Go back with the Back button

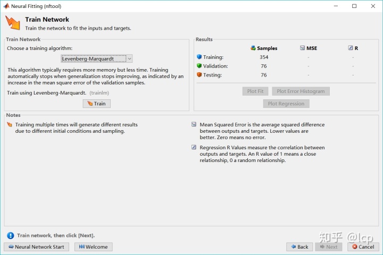(299, 246)
